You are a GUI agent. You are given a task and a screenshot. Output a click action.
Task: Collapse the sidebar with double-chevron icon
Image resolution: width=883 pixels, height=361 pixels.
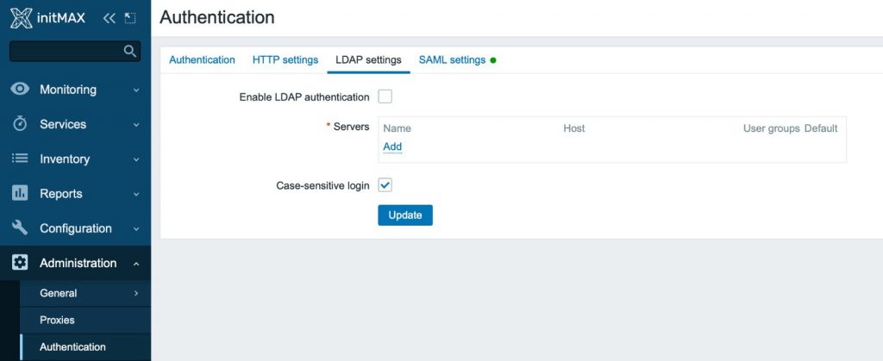pos(109,17)
